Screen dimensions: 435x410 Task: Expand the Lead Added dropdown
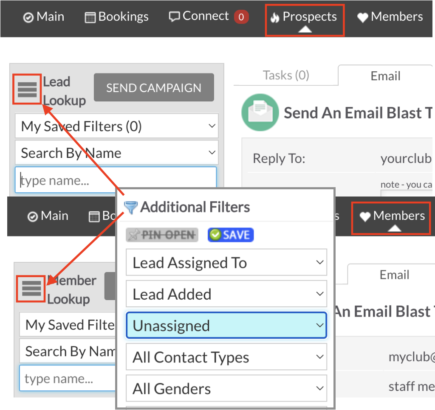tap(226, 294)
